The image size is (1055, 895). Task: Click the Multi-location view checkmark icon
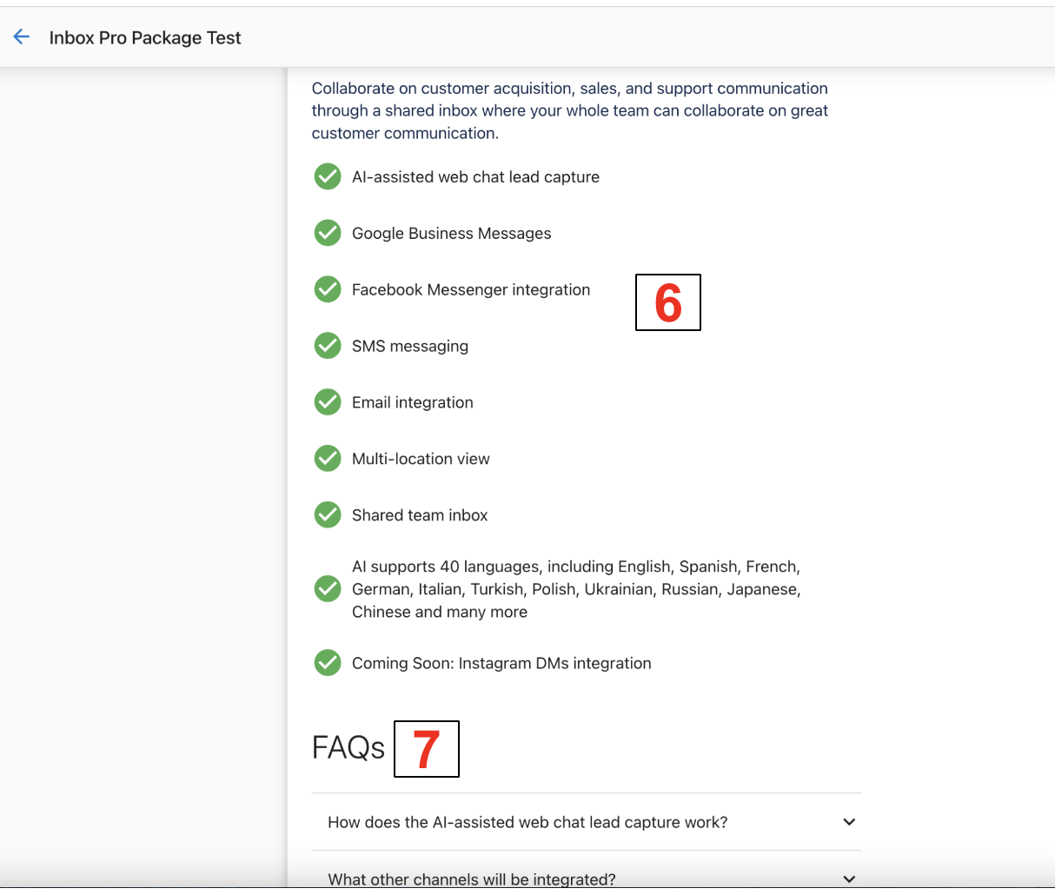coord(328,459)
